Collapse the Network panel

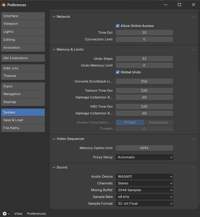(54, 17)
